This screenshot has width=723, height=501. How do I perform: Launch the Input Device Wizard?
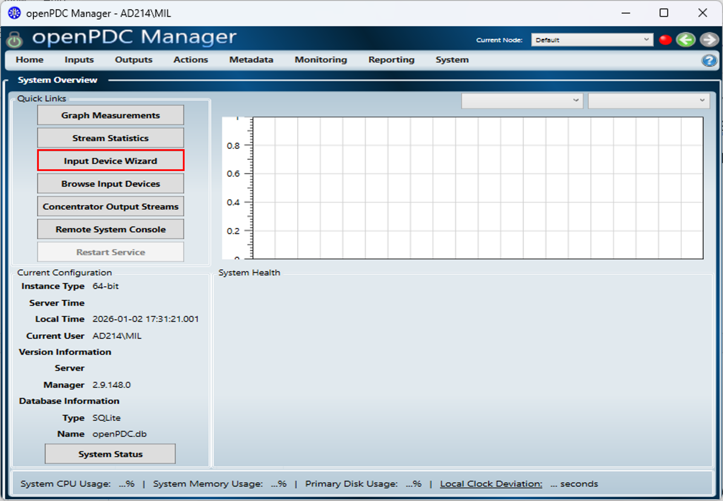tap(110, 161)
